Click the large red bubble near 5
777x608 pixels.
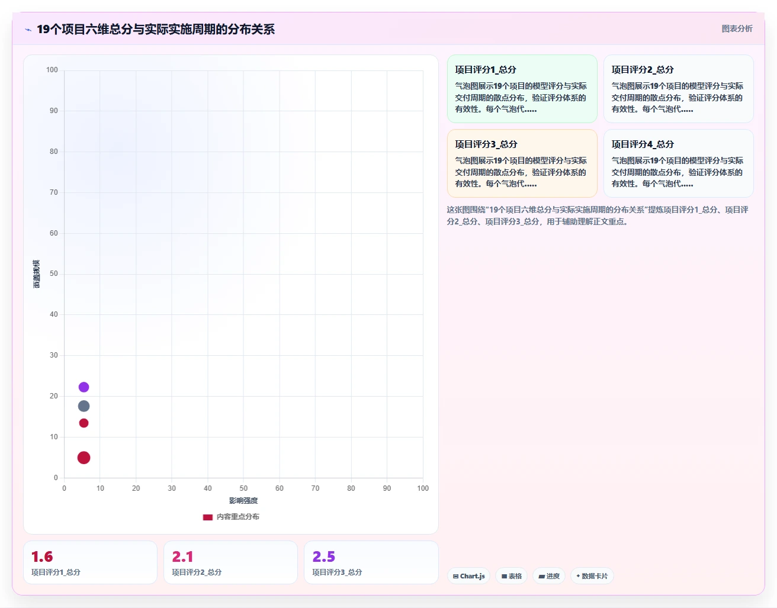84,458
